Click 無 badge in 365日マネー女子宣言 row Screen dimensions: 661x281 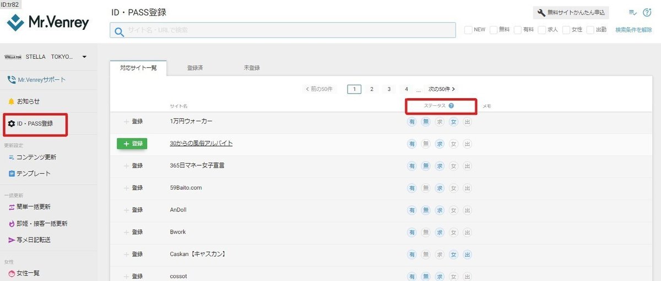[426, 166]
